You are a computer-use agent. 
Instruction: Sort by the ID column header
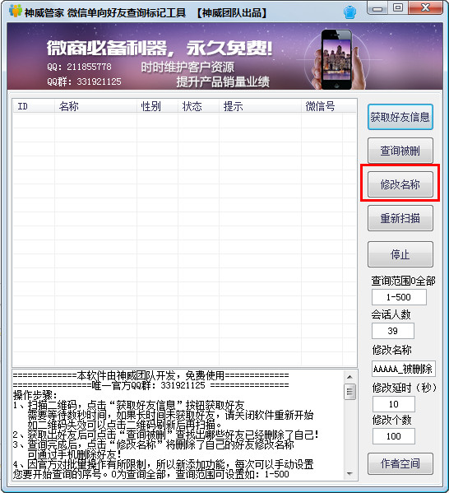point(34,107)
